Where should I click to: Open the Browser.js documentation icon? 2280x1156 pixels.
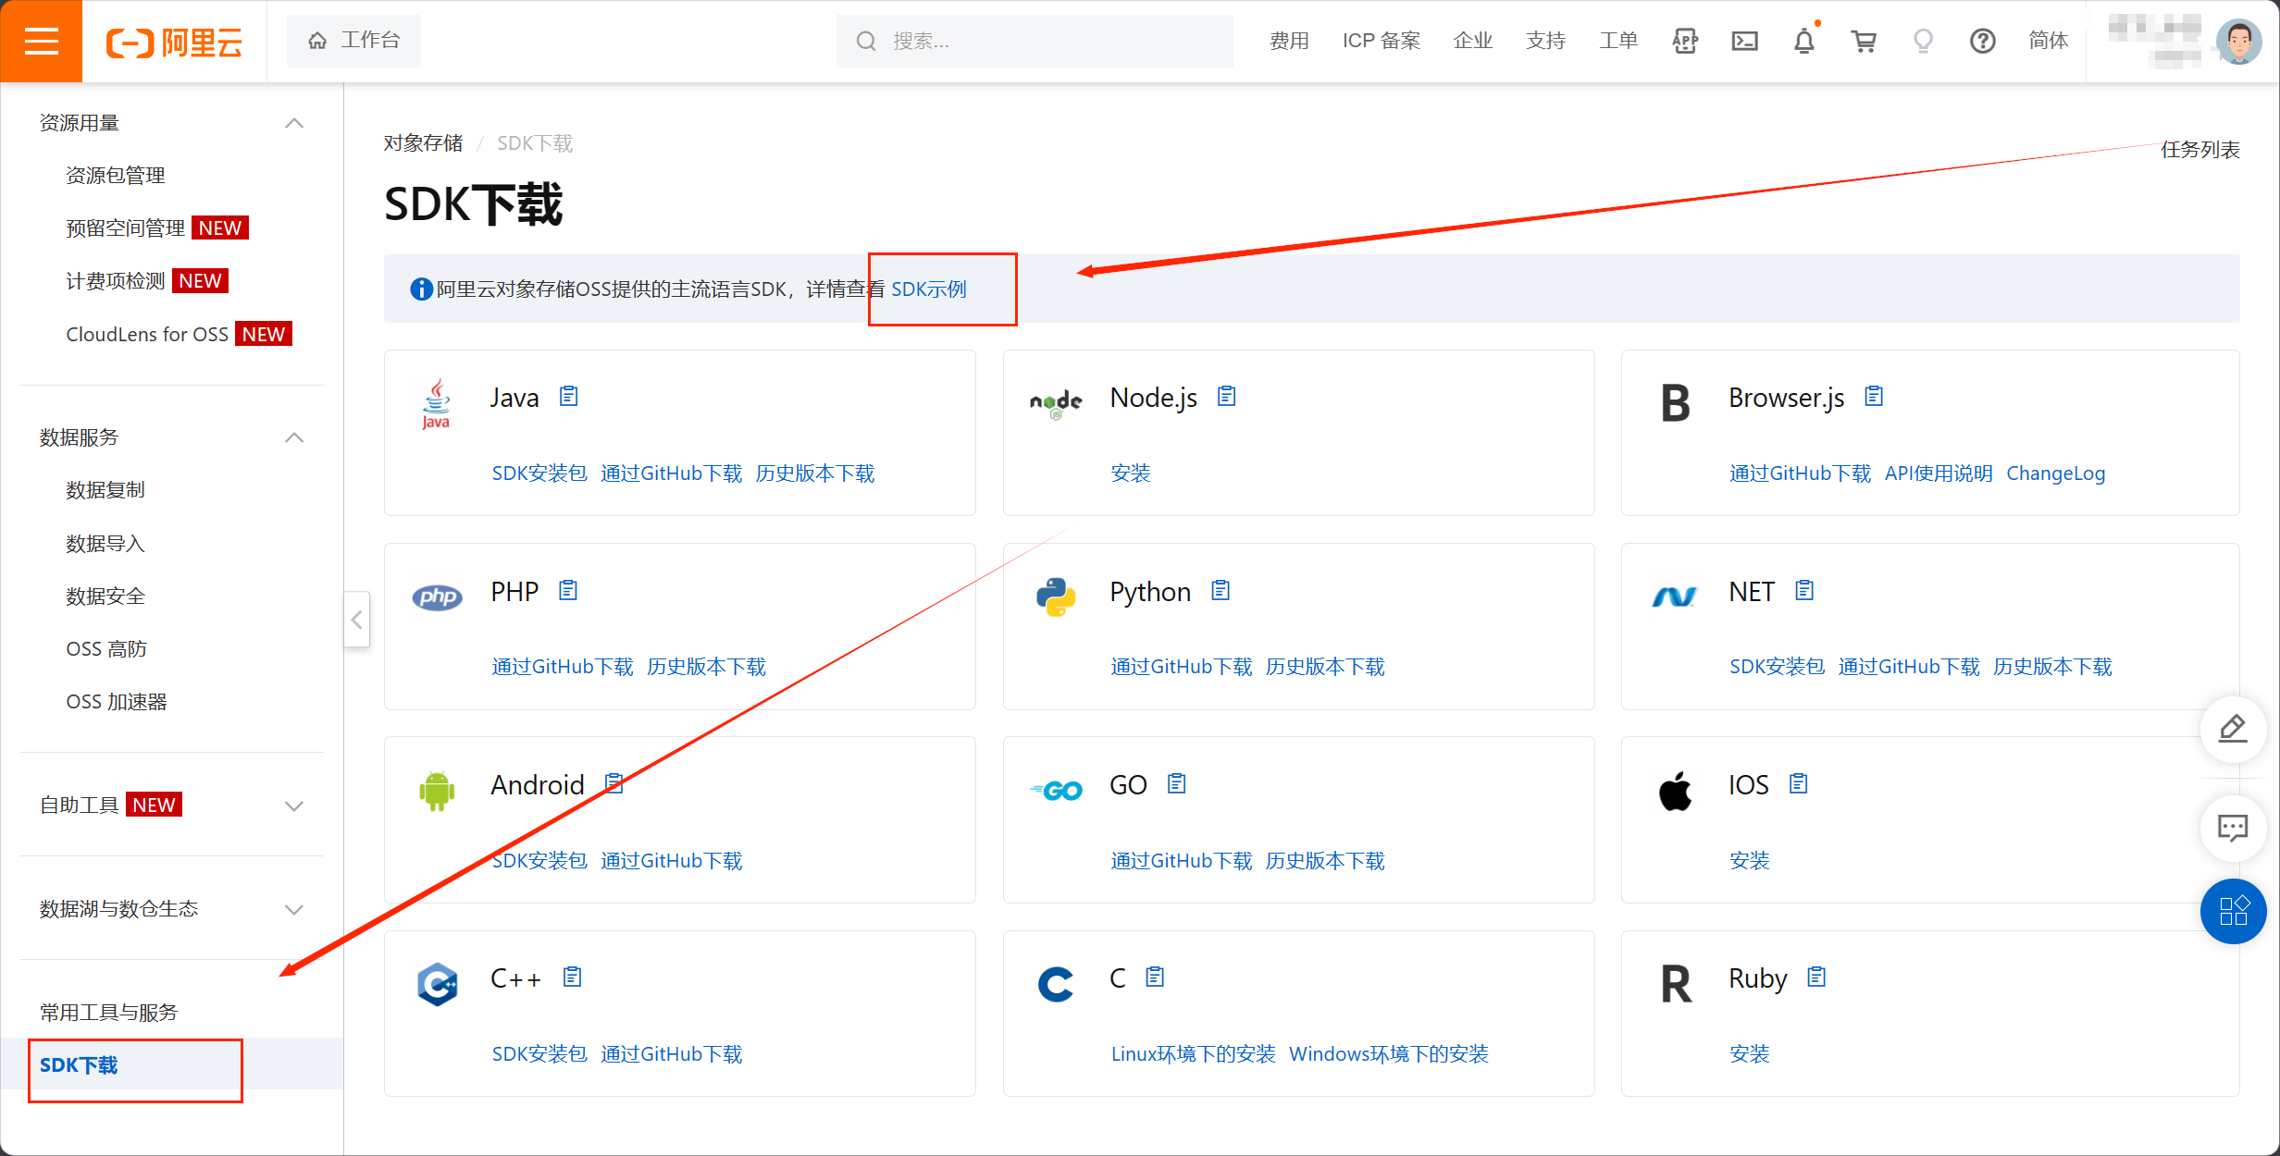[1874, 397]
